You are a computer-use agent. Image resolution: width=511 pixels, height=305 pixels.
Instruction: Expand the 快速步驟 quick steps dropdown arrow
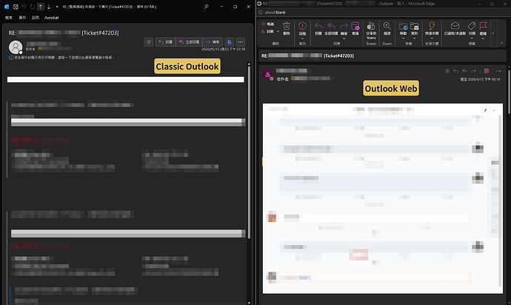432,38
